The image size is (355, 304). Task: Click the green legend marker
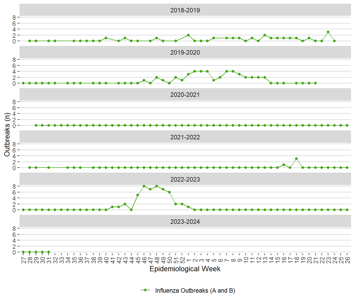145,290
